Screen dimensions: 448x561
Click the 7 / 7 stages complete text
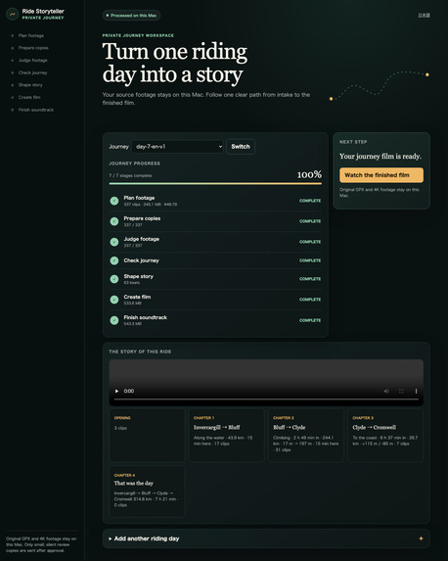click(130, 175)
